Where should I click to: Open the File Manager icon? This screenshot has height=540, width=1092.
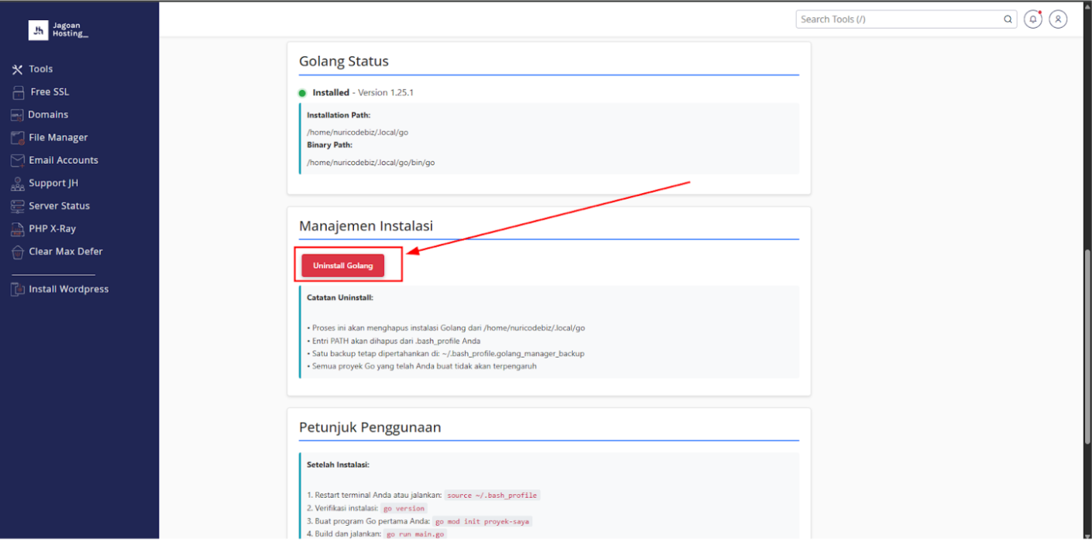[x=17, y=138]
